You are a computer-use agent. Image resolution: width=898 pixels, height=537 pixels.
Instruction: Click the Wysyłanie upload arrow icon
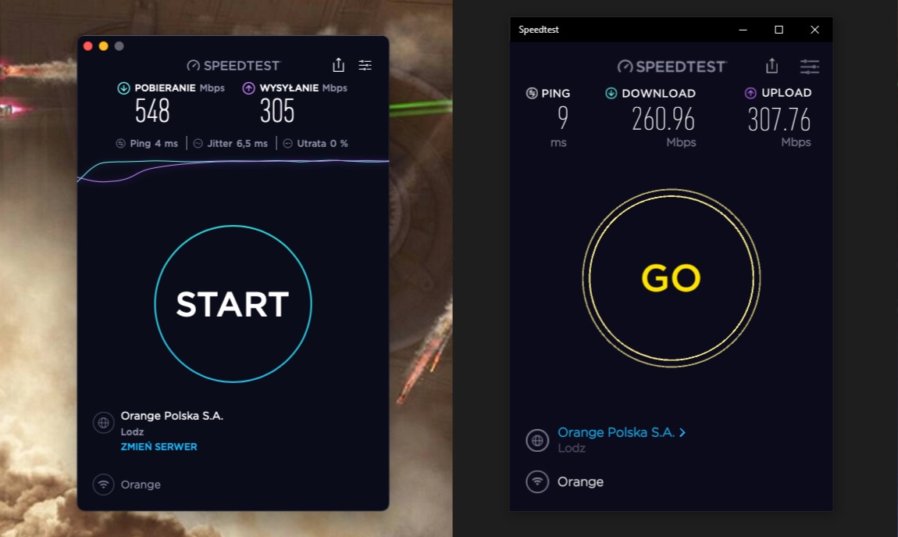248,88
